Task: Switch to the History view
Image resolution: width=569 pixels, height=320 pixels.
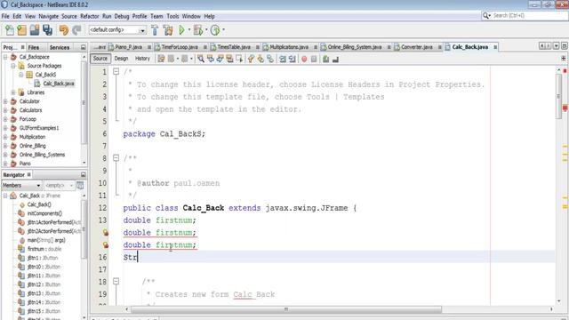Action: 142,59
